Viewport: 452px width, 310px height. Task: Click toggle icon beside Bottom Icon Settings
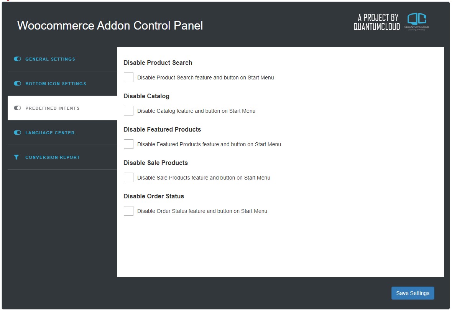click(x=17, y=84)
